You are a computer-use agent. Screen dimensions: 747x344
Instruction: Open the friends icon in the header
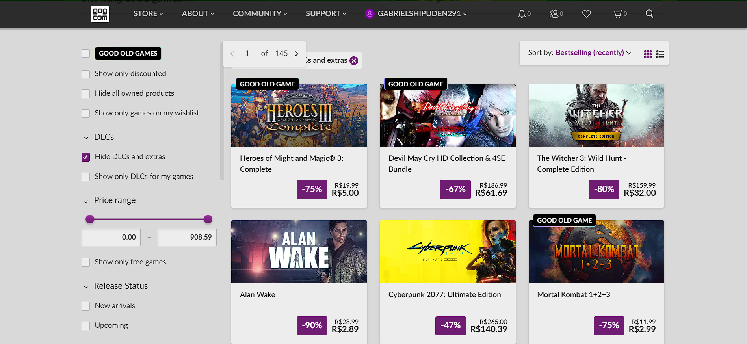[554, 14]
